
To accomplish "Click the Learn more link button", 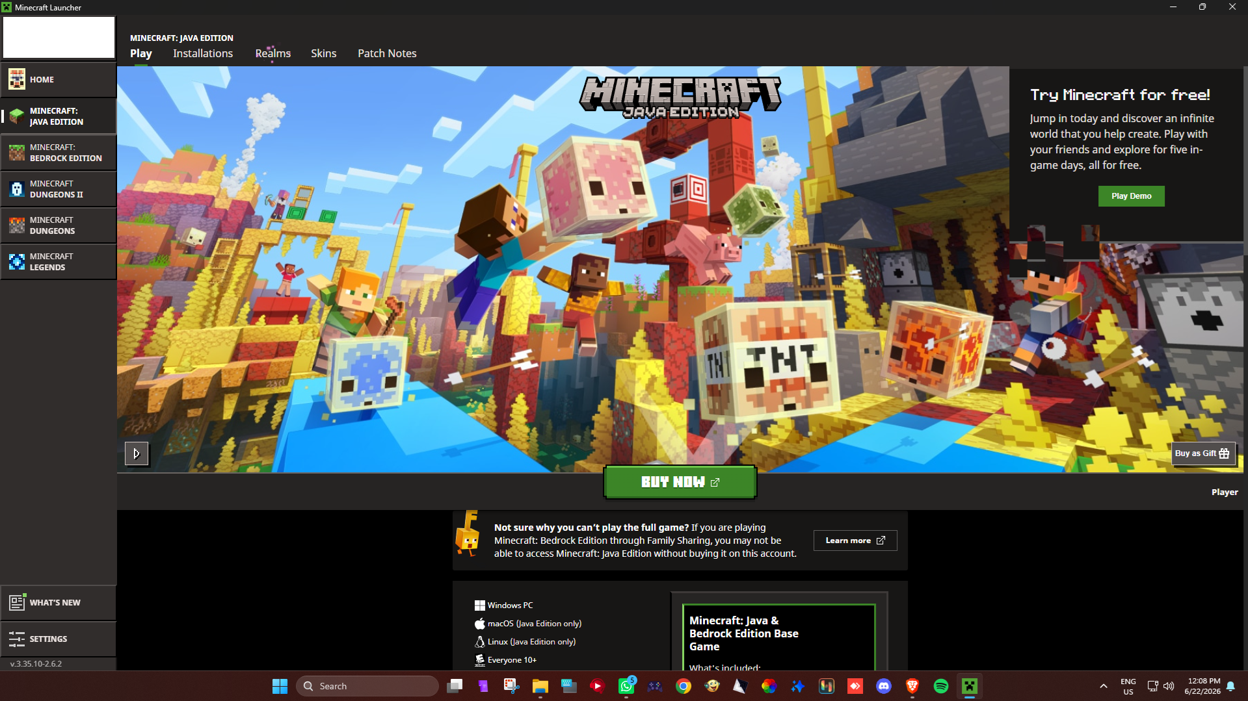I will pos(855,541).
